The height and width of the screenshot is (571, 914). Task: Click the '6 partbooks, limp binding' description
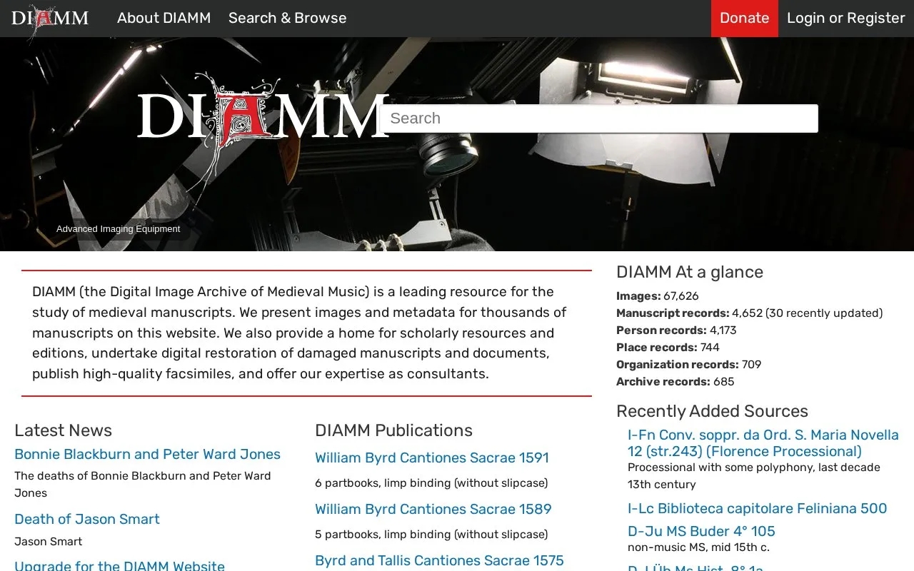coord(431,483)
